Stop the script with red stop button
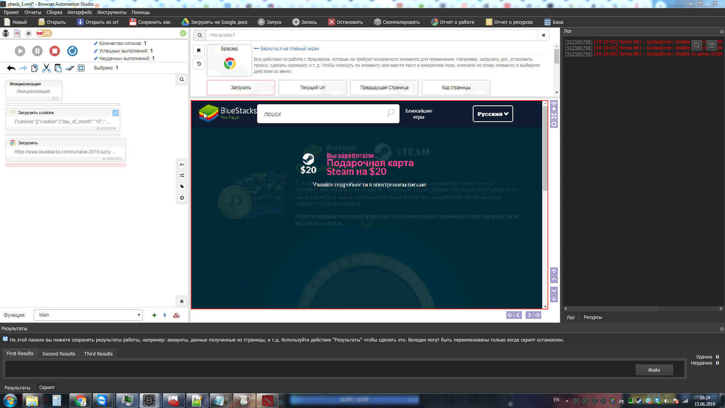Viewport: 725px width, 408px height. coord(55,51)
